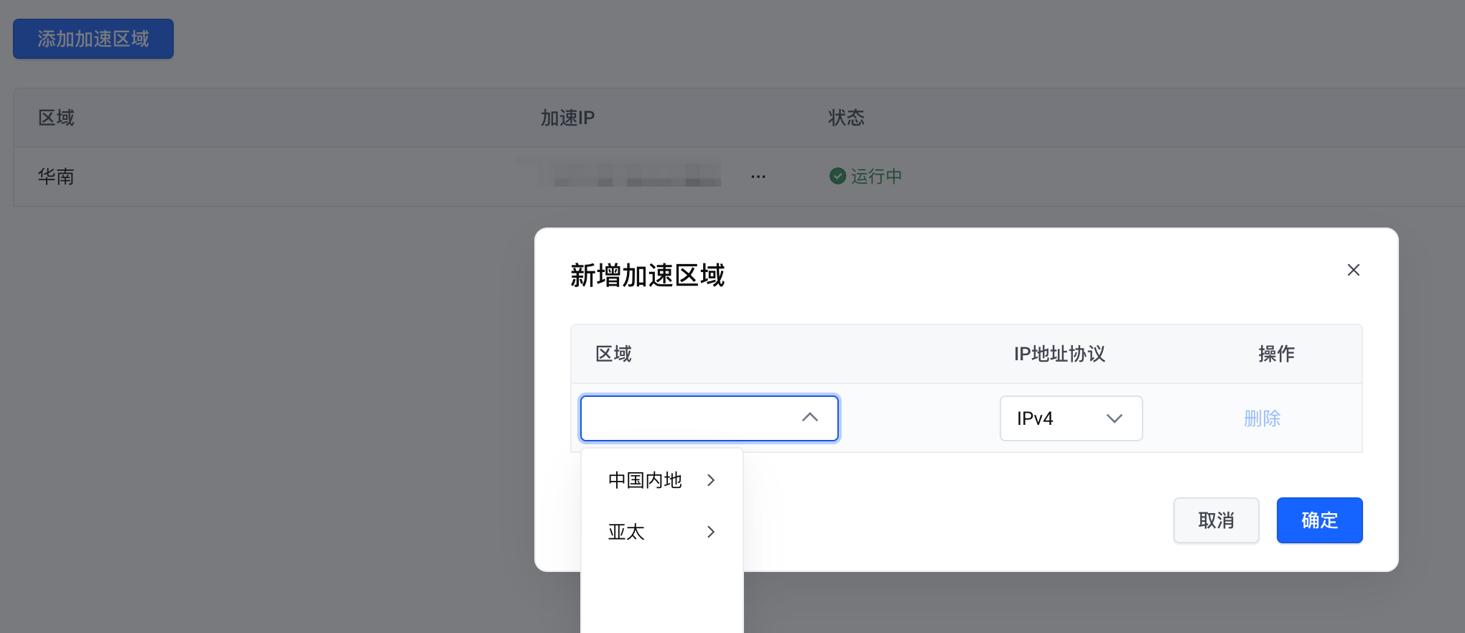Click the blurred accelerated IP address value

pyautogui.click(x=619, y=174)
